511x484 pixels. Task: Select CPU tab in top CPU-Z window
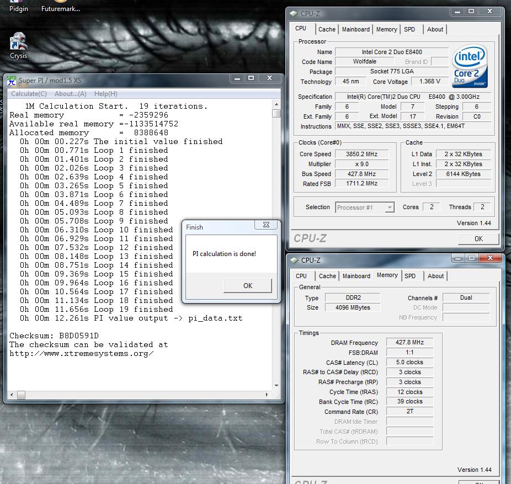301,28
